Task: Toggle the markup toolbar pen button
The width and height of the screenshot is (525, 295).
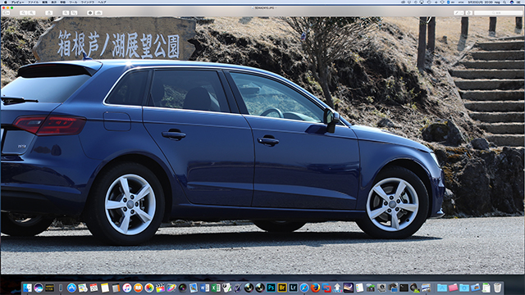Action: pos(459,13)
